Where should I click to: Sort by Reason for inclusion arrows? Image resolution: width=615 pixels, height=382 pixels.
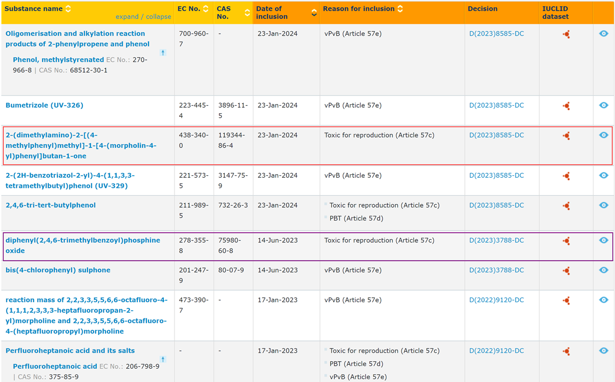400,9
